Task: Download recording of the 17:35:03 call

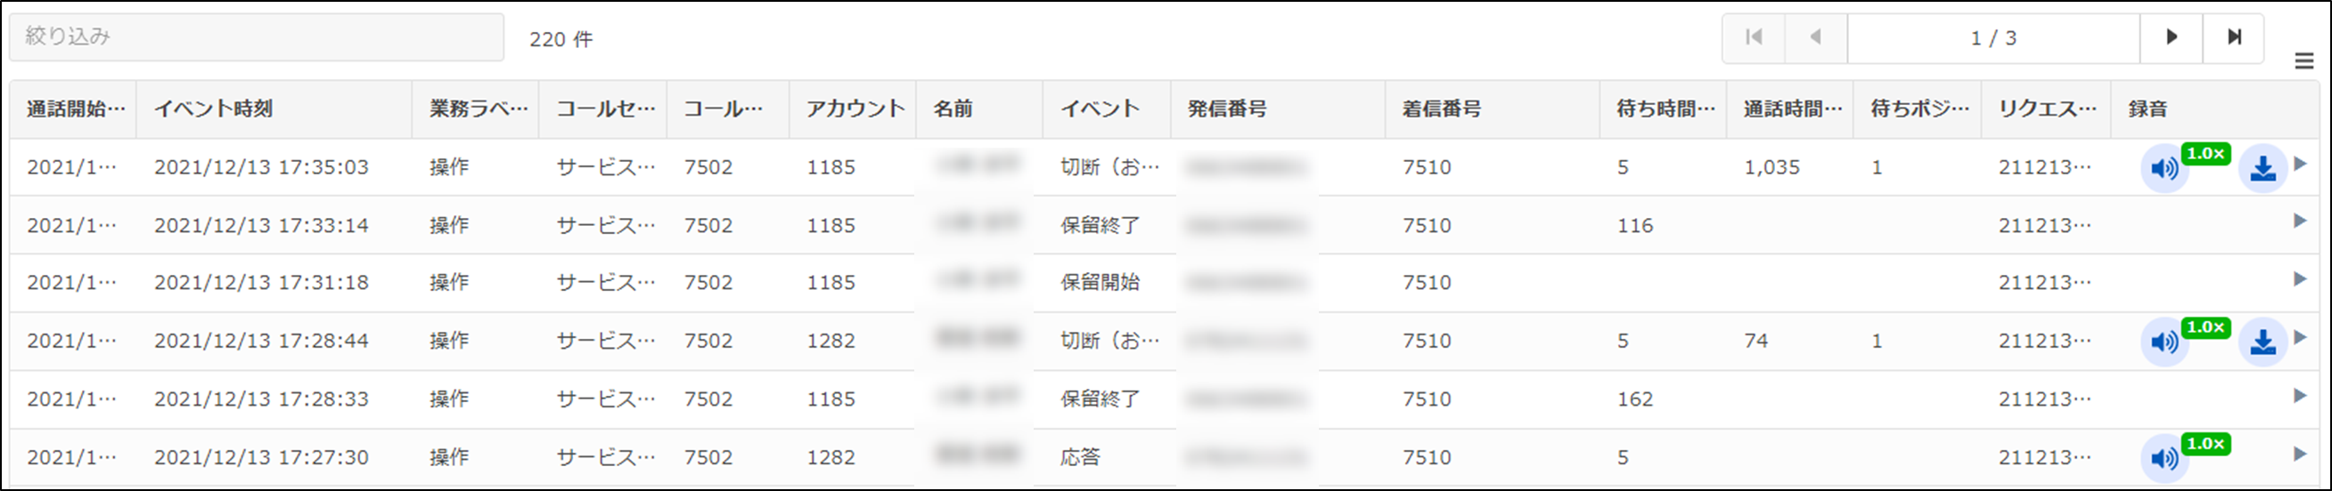Action: (x=2262, y=169)
